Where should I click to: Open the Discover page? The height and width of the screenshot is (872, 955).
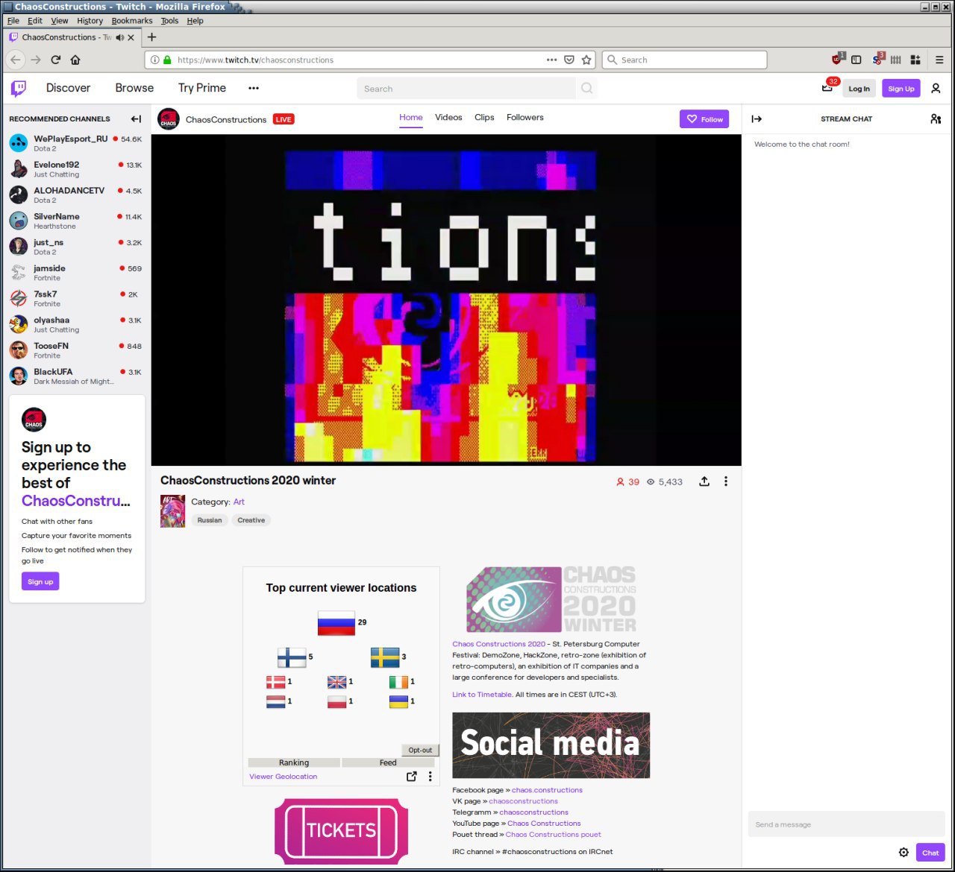coord(68,88)
